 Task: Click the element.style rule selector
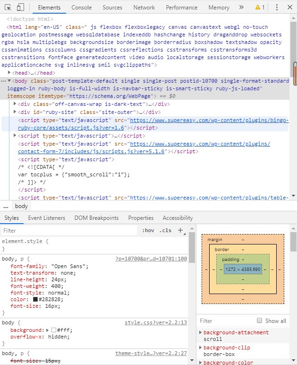[22, 241]
